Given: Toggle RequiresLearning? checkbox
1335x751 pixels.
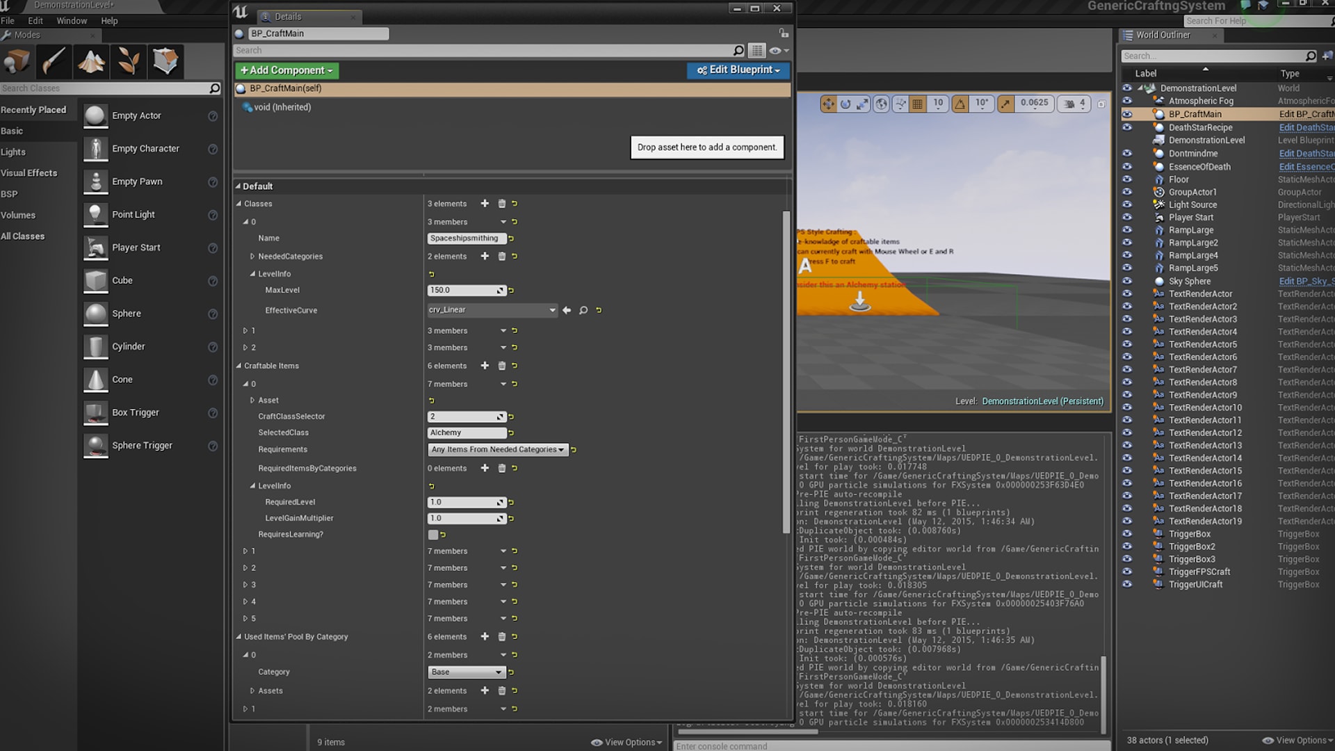Looking at the screenshot, I should point(433,535).
